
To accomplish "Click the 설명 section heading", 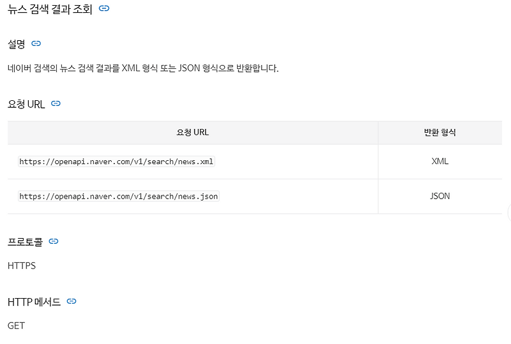I will tap(17, 43).
